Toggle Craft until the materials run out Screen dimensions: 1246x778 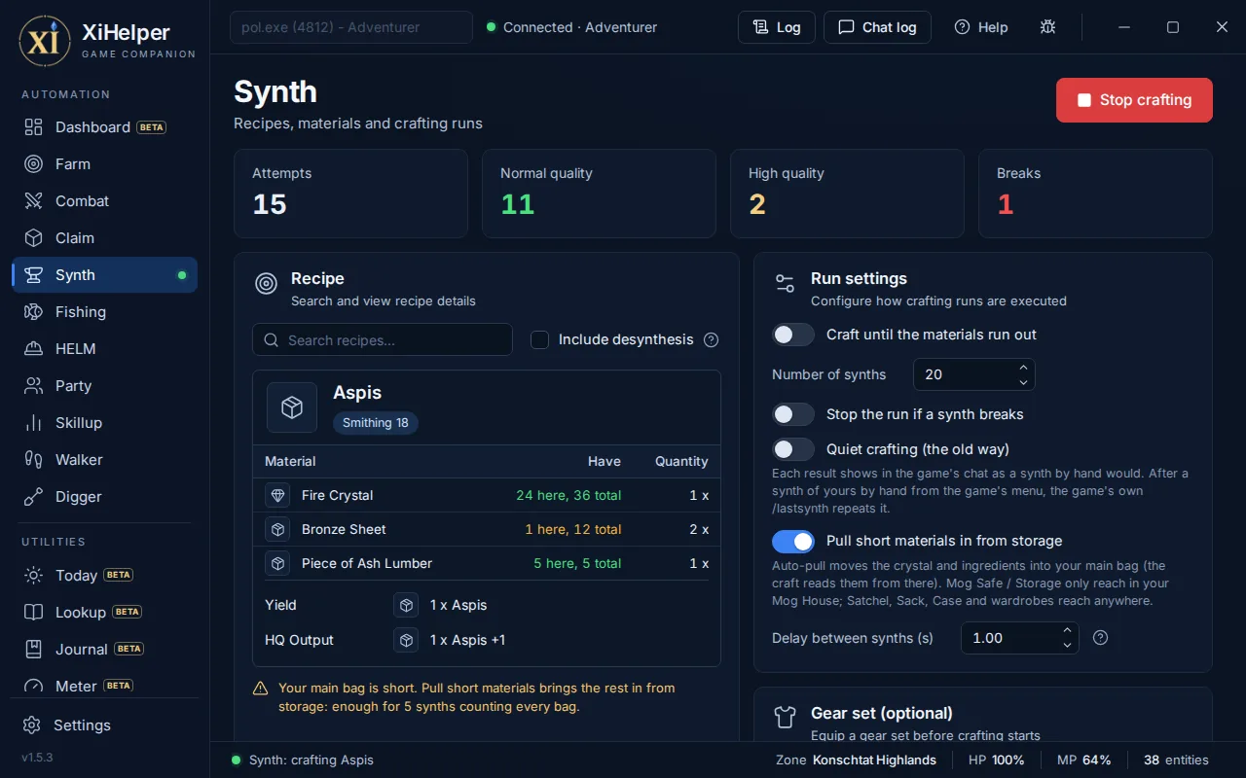coord(793,335)
